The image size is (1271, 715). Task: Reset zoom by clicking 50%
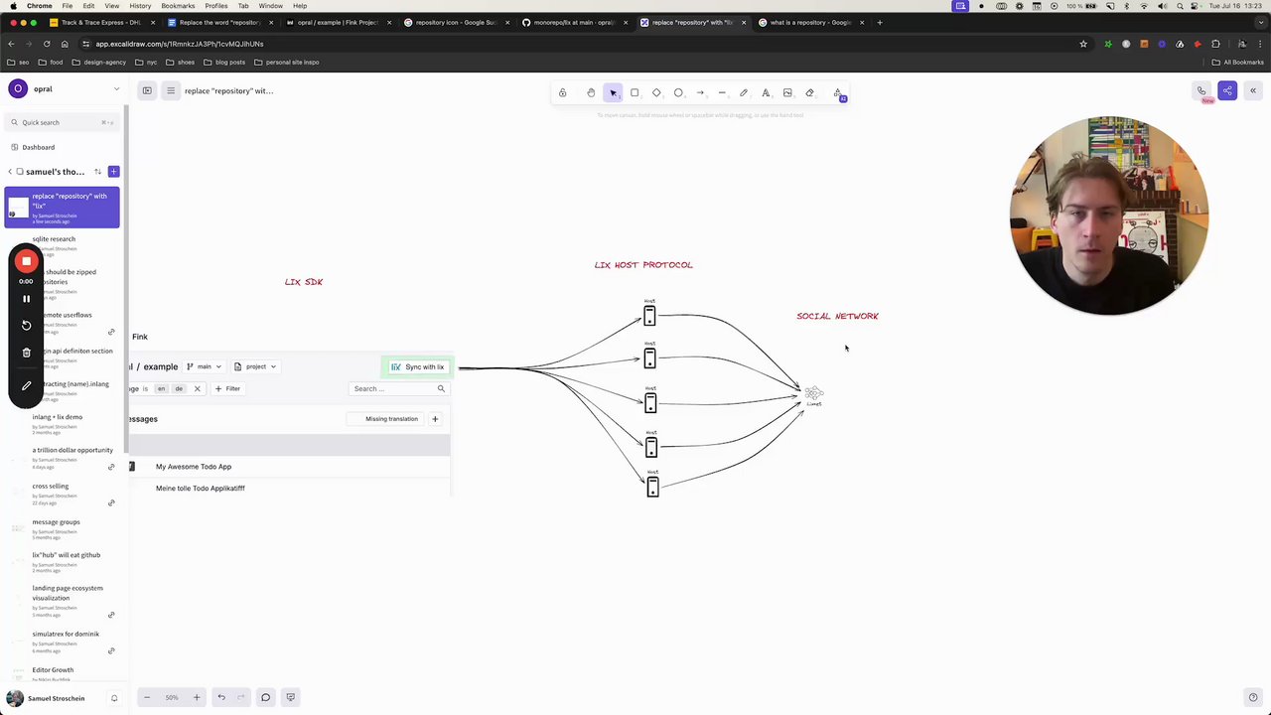click(x=172, y=697)
